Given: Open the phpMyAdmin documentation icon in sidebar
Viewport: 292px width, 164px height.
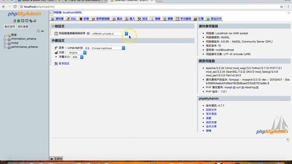Looking at the screenshot, I should (23, 21).
